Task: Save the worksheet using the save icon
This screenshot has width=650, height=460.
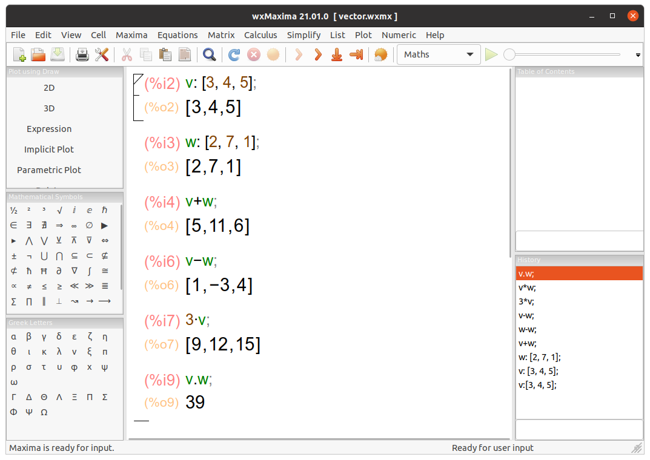Action: 56,54
